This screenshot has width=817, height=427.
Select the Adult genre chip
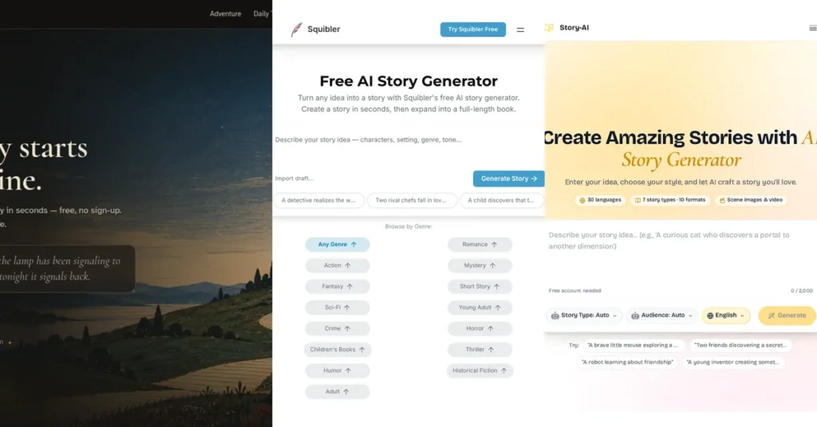pos(337,392)
